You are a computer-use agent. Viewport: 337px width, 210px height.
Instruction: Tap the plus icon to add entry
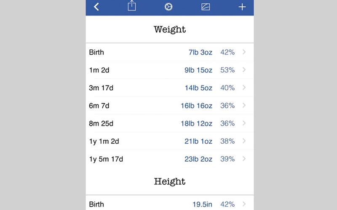pyautogui.click(x=242, y=7)
